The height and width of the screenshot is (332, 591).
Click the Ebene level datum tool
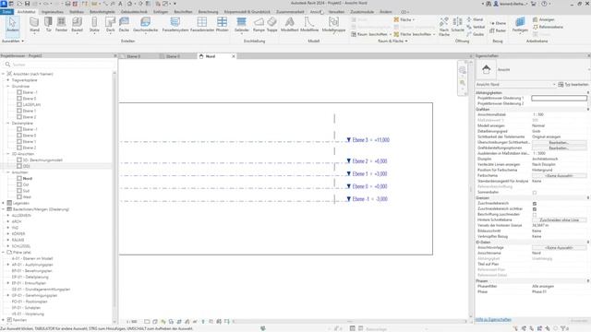pyautogui.click(x=498, y=23)
